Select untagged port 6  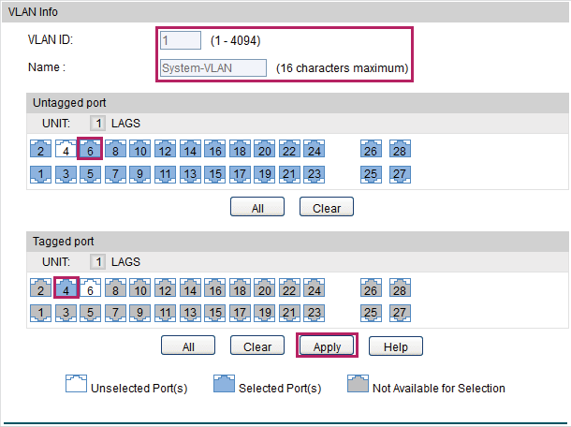click(x=90, y=149)
